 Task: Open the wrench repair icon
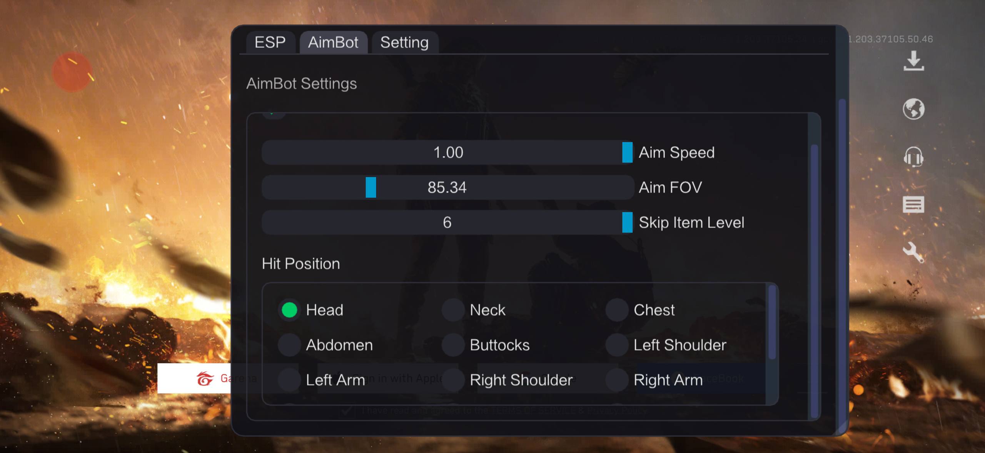[x=913, y=252]
